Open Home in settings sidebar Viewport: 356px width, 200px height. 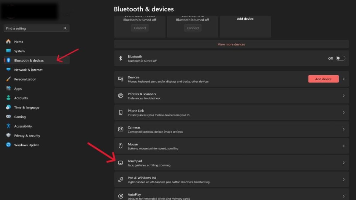coord(37,41)
